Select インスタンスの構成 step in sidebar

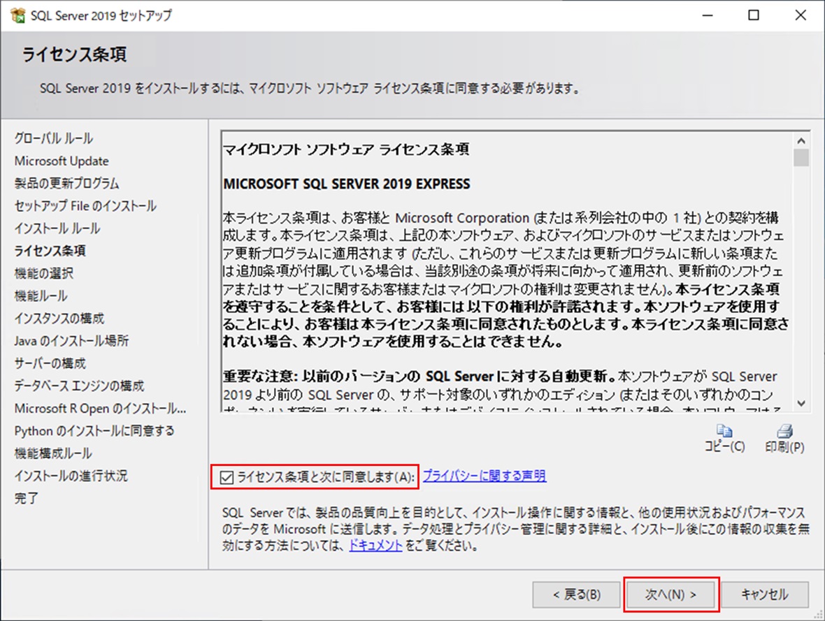click(59, 319)
